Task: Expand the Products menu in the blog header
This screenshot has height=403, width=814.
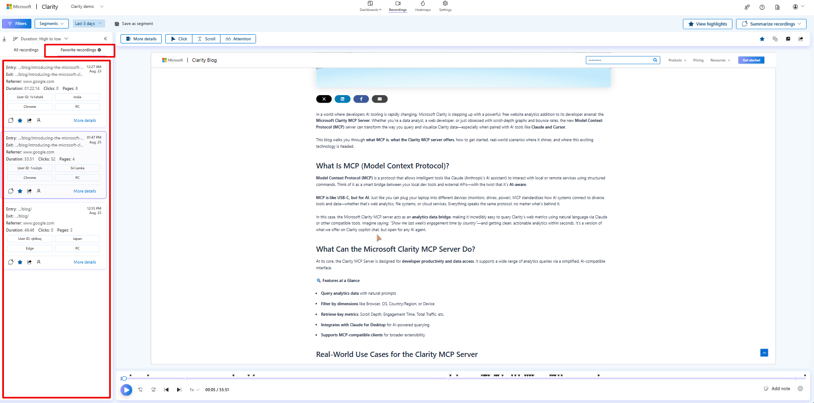Action: click(x=677, y=60)
